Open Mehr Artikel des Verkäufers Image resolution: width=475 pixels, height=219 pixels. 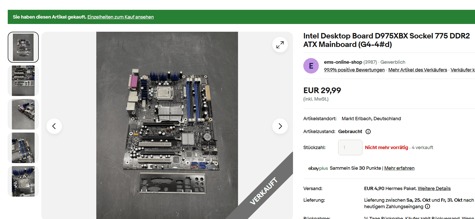coord(418,70)
